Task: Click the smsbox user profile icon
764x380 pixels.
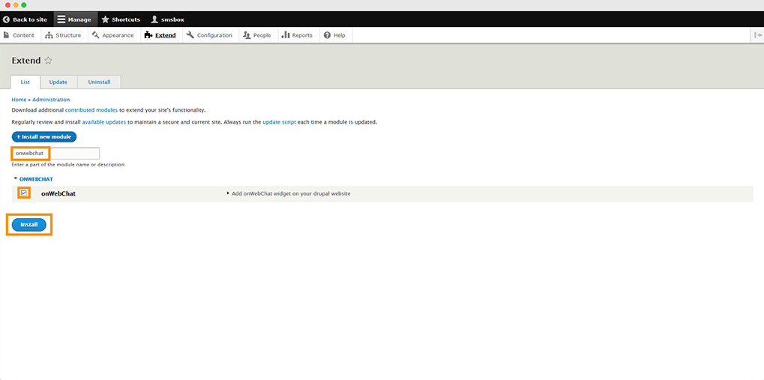Action: (154, 19)
